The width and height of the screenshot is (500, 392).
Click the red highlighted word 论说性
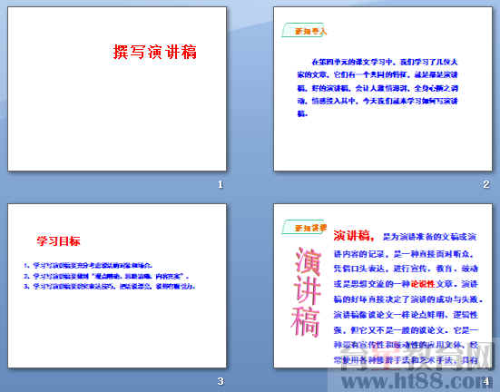point(423,284)
